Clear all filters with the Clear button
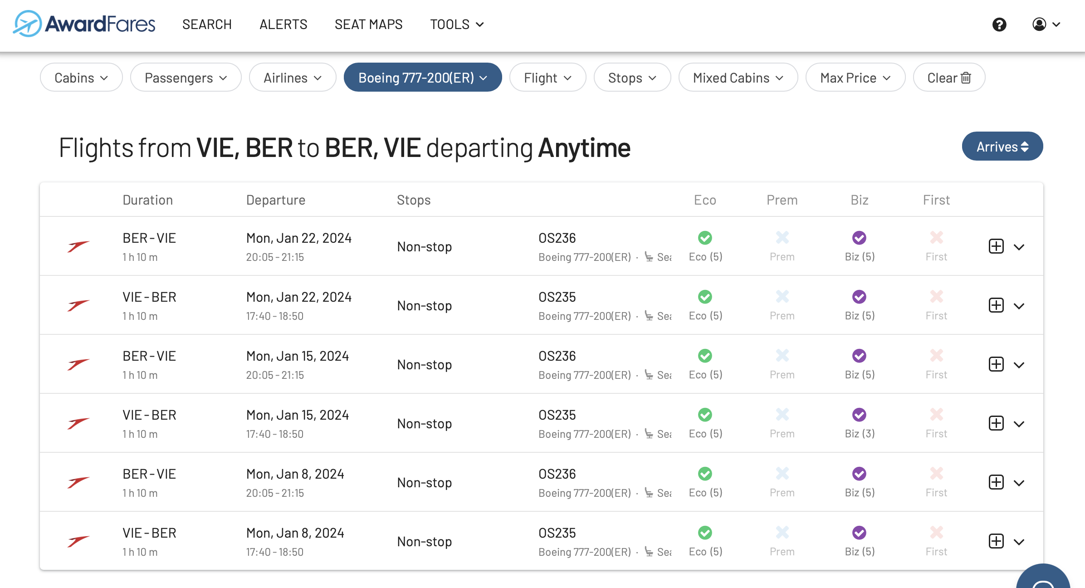The width and height of the screenshot is (1085, 588). coord(948,78)
